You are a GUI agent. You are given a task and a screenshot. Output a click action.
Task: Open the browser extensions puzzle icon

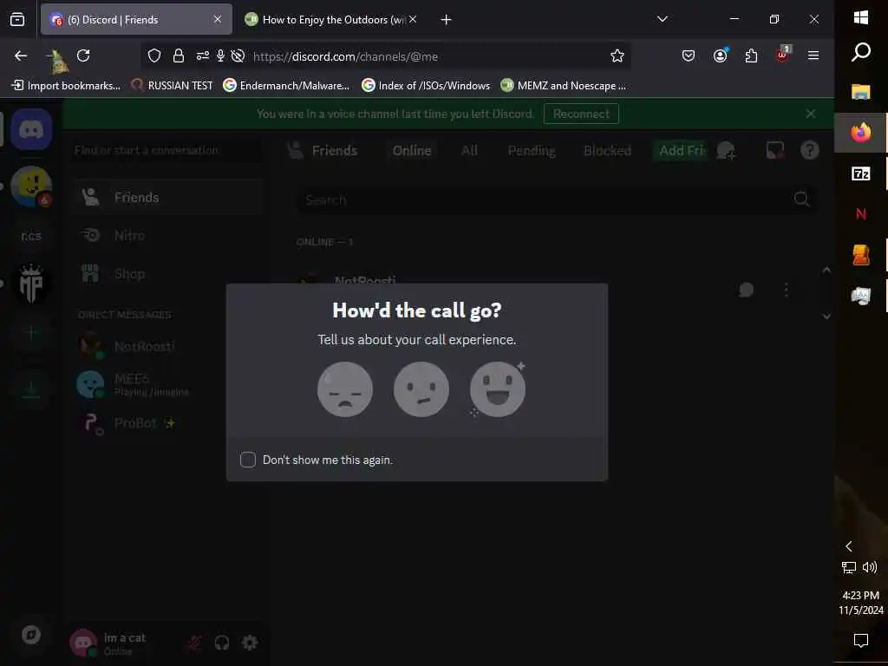752,55
